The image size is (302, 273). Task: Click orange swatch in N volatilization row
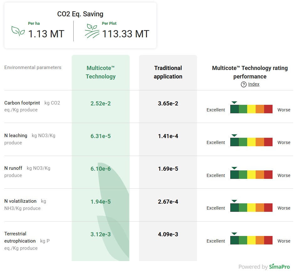[x=260, y=207]
